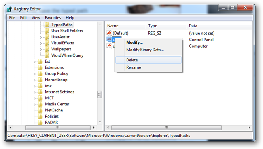Click the values pane scroll right arrow
Image resolution: width=263 pixels, height=149 pixels.
(x=249, y=128)
